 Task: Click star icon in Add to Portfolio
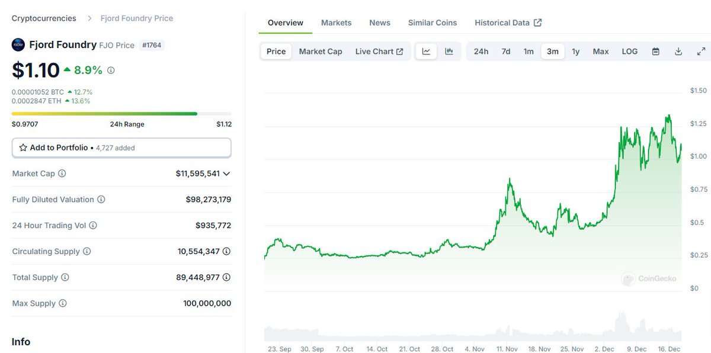(23, 147)
